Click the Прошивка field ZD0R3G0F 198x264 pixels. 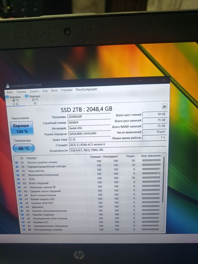[x=89, y=117]
